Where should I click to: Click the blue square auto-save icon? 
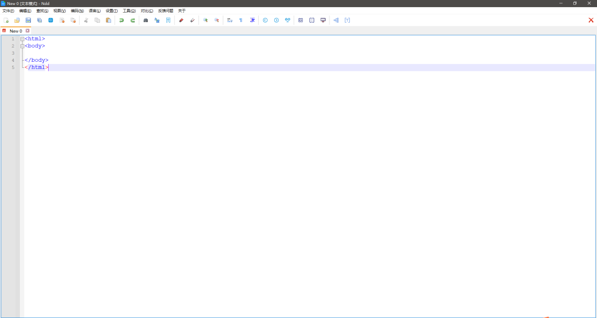click(x=51, y=20)
